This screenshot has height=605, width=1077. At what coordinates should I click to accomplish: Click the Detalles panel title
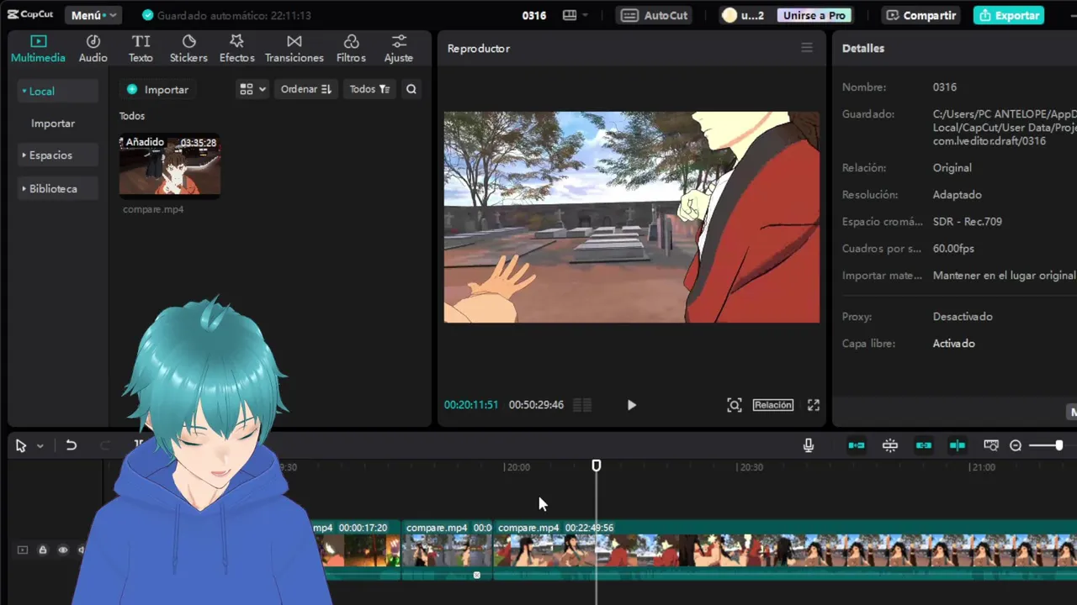tap(863, 48)
